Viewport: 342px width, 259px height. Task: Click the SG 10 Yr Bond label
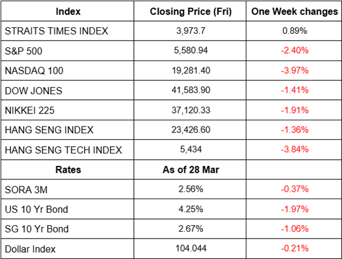coord(36,229)
